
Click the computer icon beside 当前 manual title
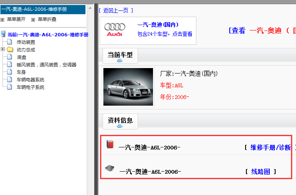(3, 34)
